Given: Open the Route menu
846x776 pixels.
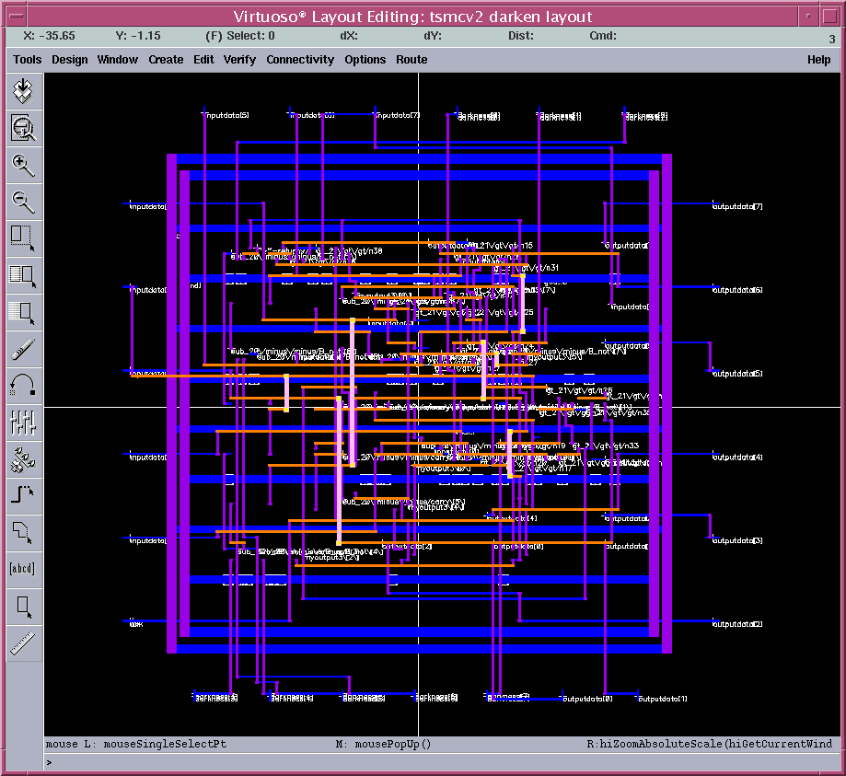Looking at the screenshot, I should point(411,59).
